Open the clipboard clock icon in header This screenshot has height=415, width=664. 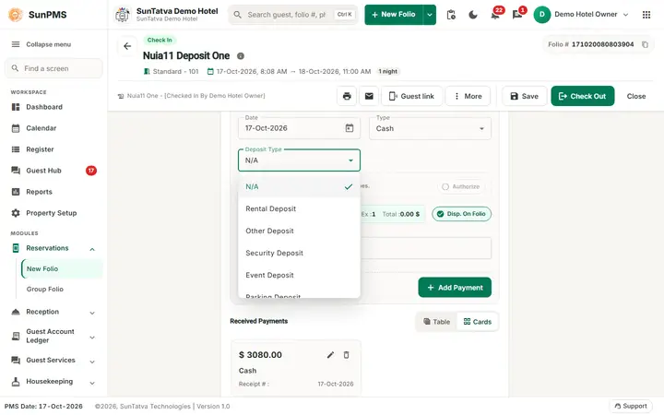451,15
